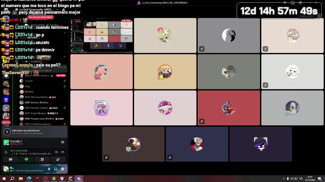Open the CR server icon
Screen dimensions: 325x182
(x=6, y=100)
